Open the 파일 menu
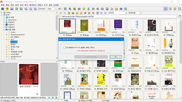Image resolution: width=182 pixels, height=102 pixels. (3, 5)
